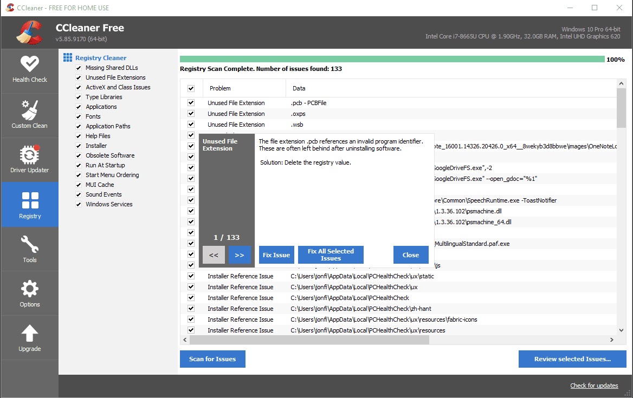
Task: Click the green scan progress bar
Action: [x=391, y=59]
